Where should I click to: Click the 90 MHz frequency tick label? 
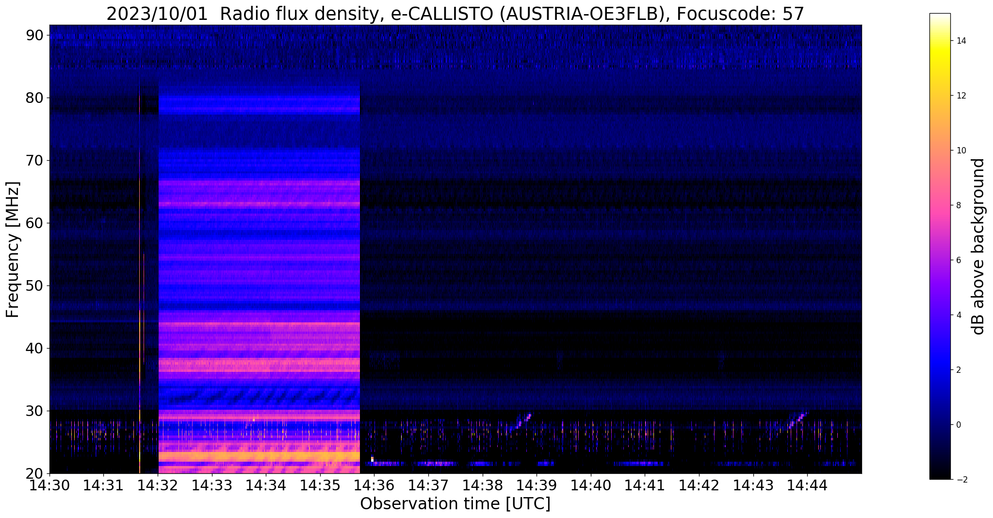[35, 35]
